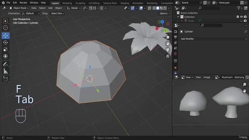The image size is (249, 140).
Task: Click the viewport zoom magnifier gizmo
Action: (x=168, y=37)
